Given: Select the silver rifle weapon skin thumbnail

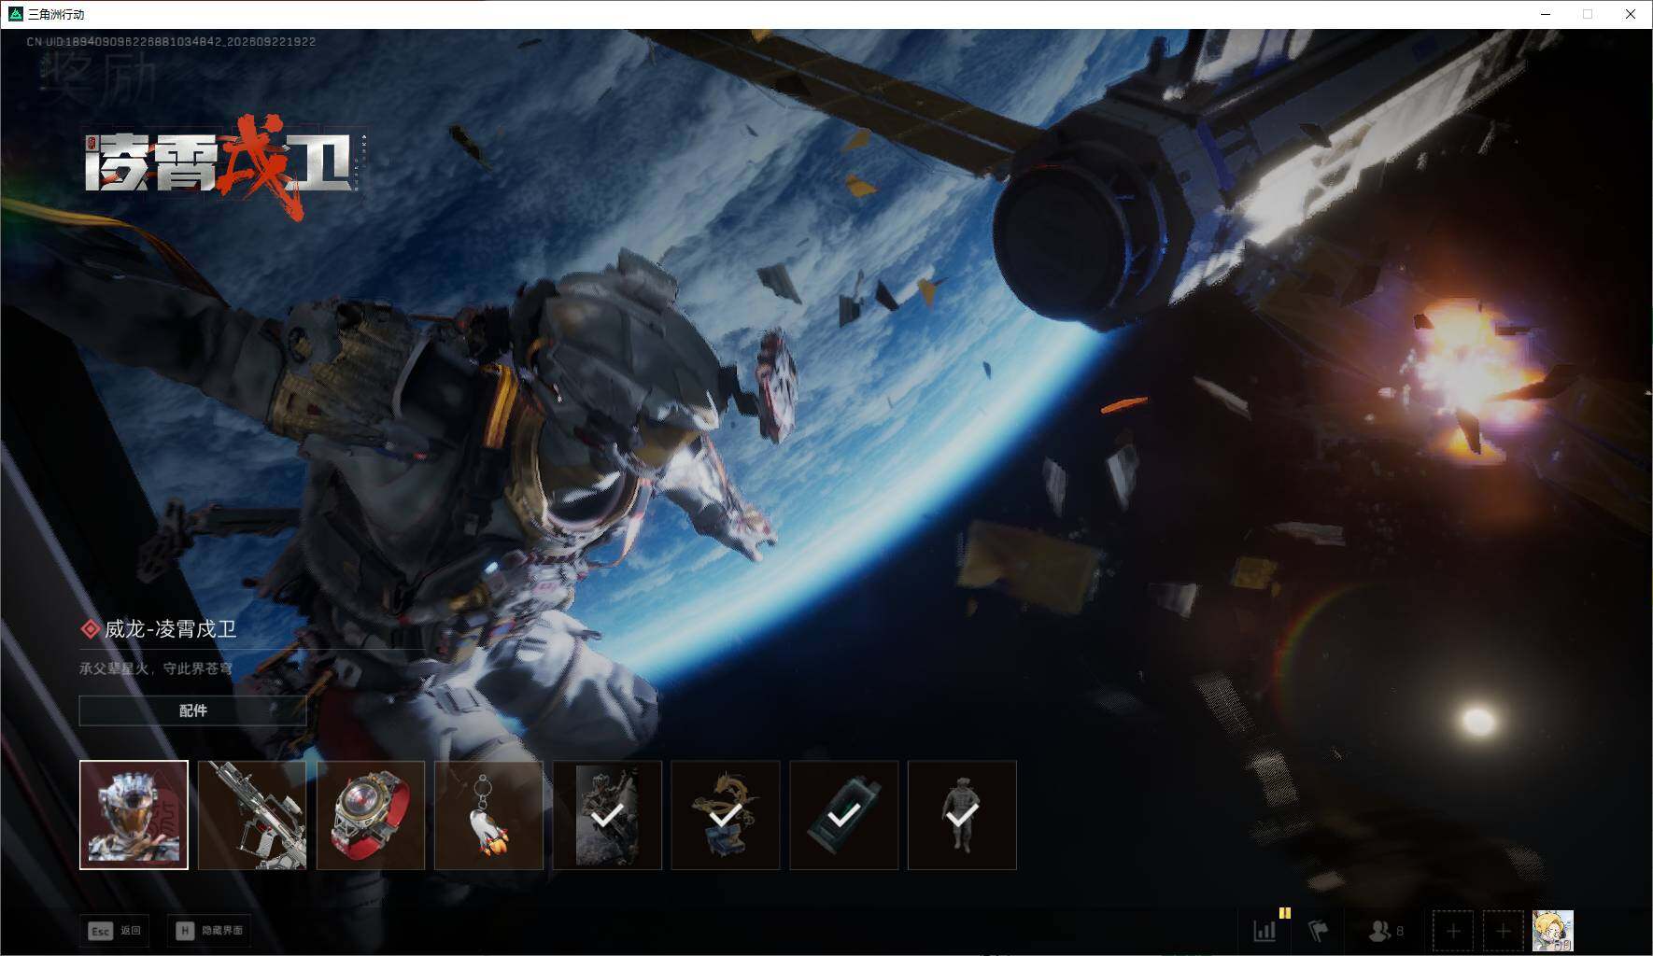Looking at the screenshot, I should point(252,815).
